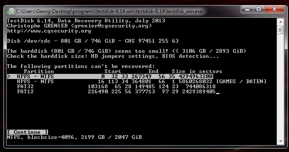The height and width of the screenshot is (152, 289).
Task: Click the vertical scrollbar thumb
Action: (281, 30)
